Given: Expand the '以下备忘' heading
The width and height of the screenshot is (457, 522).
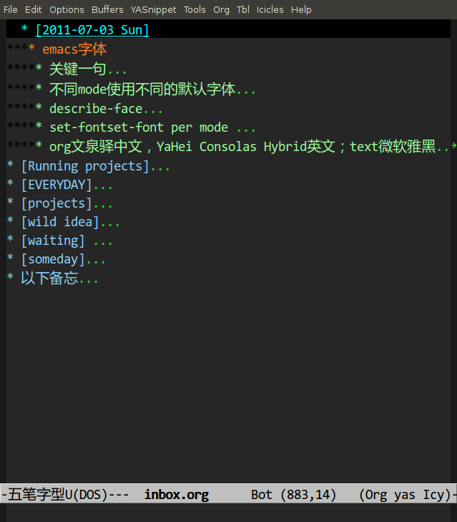Looking at the screenshot, I should pyautogui.click(x=49, y=278).
